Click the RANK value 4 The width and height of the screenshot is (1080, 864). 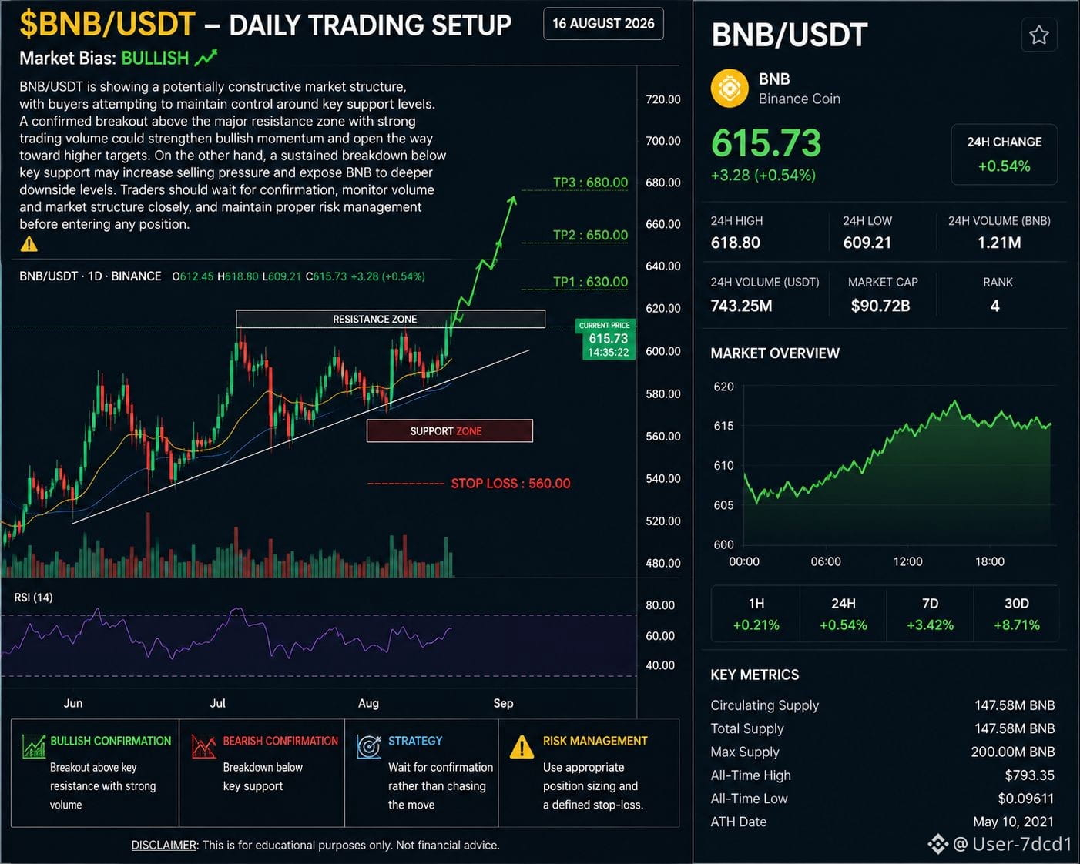[x=994, y=306]
